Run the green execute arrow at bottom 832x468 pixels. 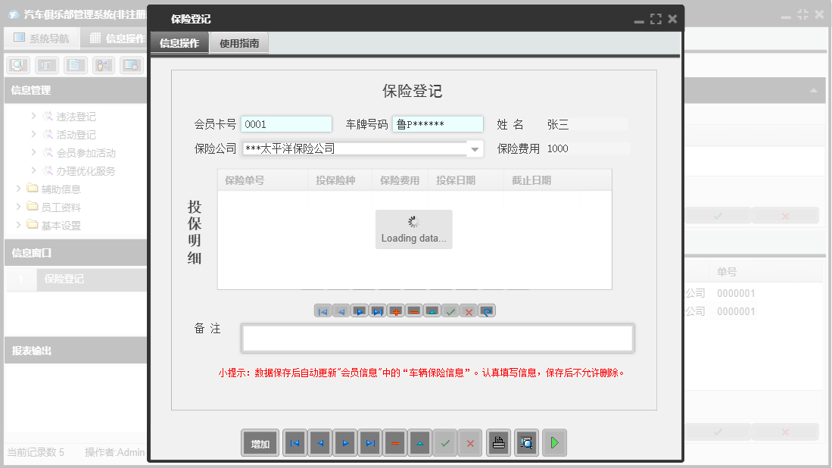coord(554,443)
